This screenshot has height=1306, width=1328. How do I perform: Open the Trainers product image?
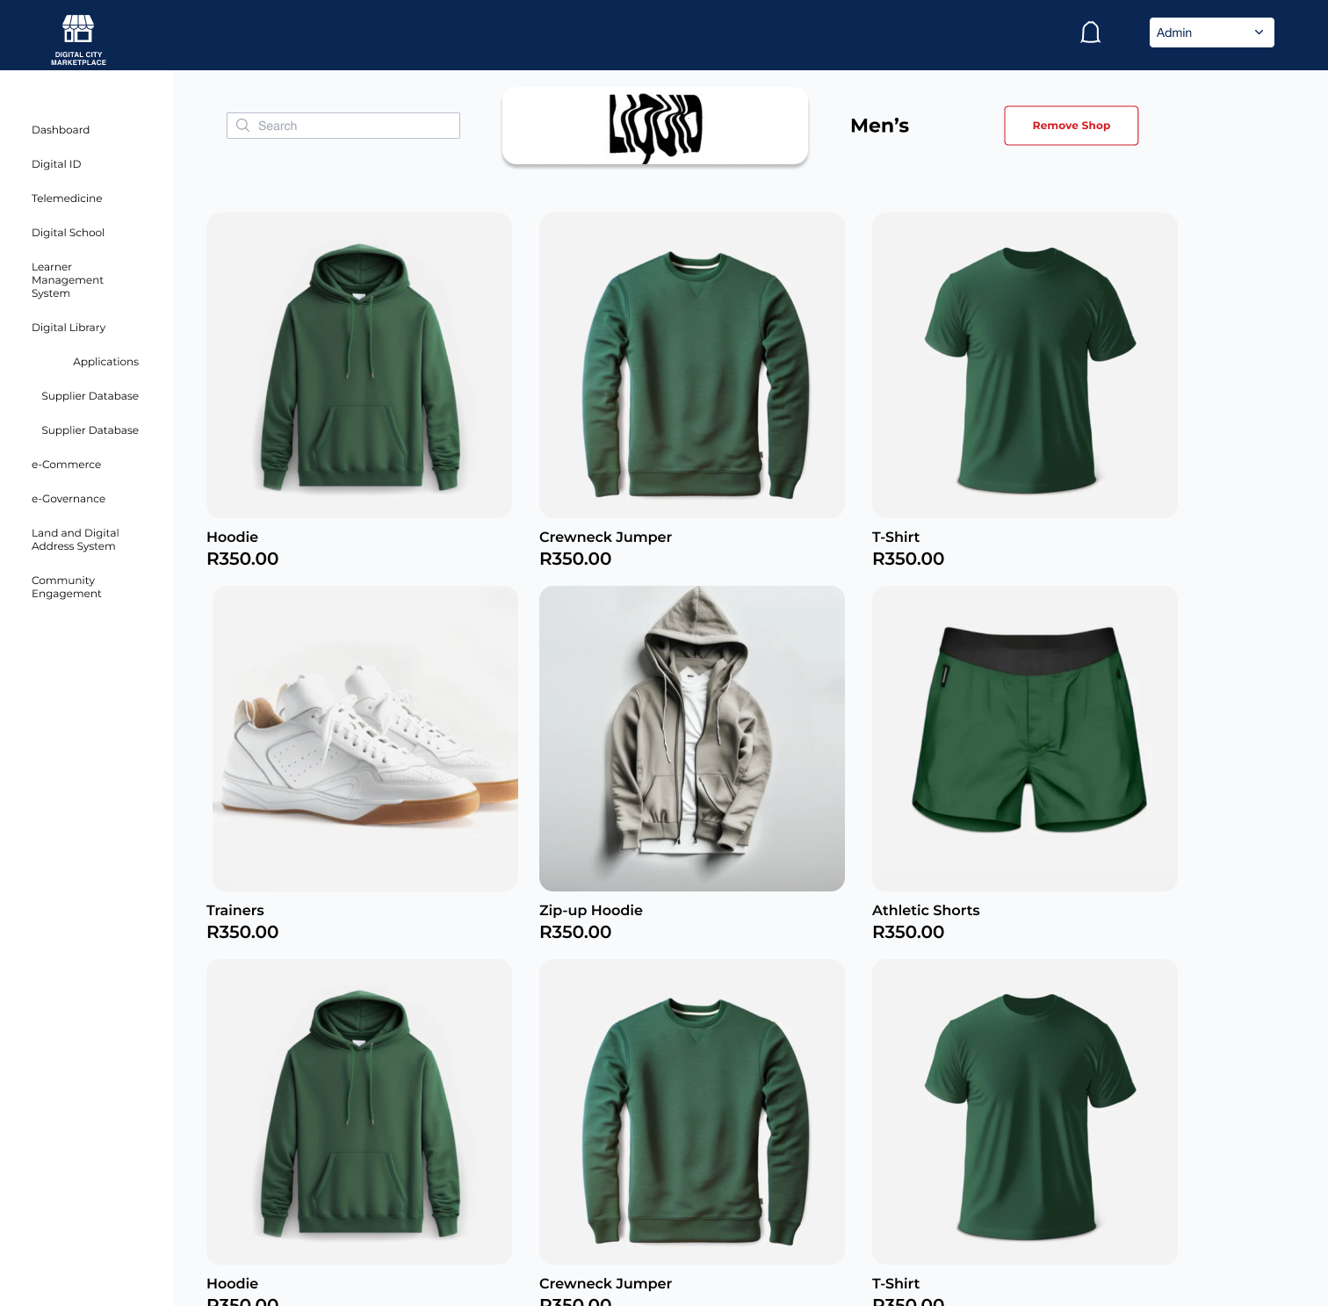365,739
